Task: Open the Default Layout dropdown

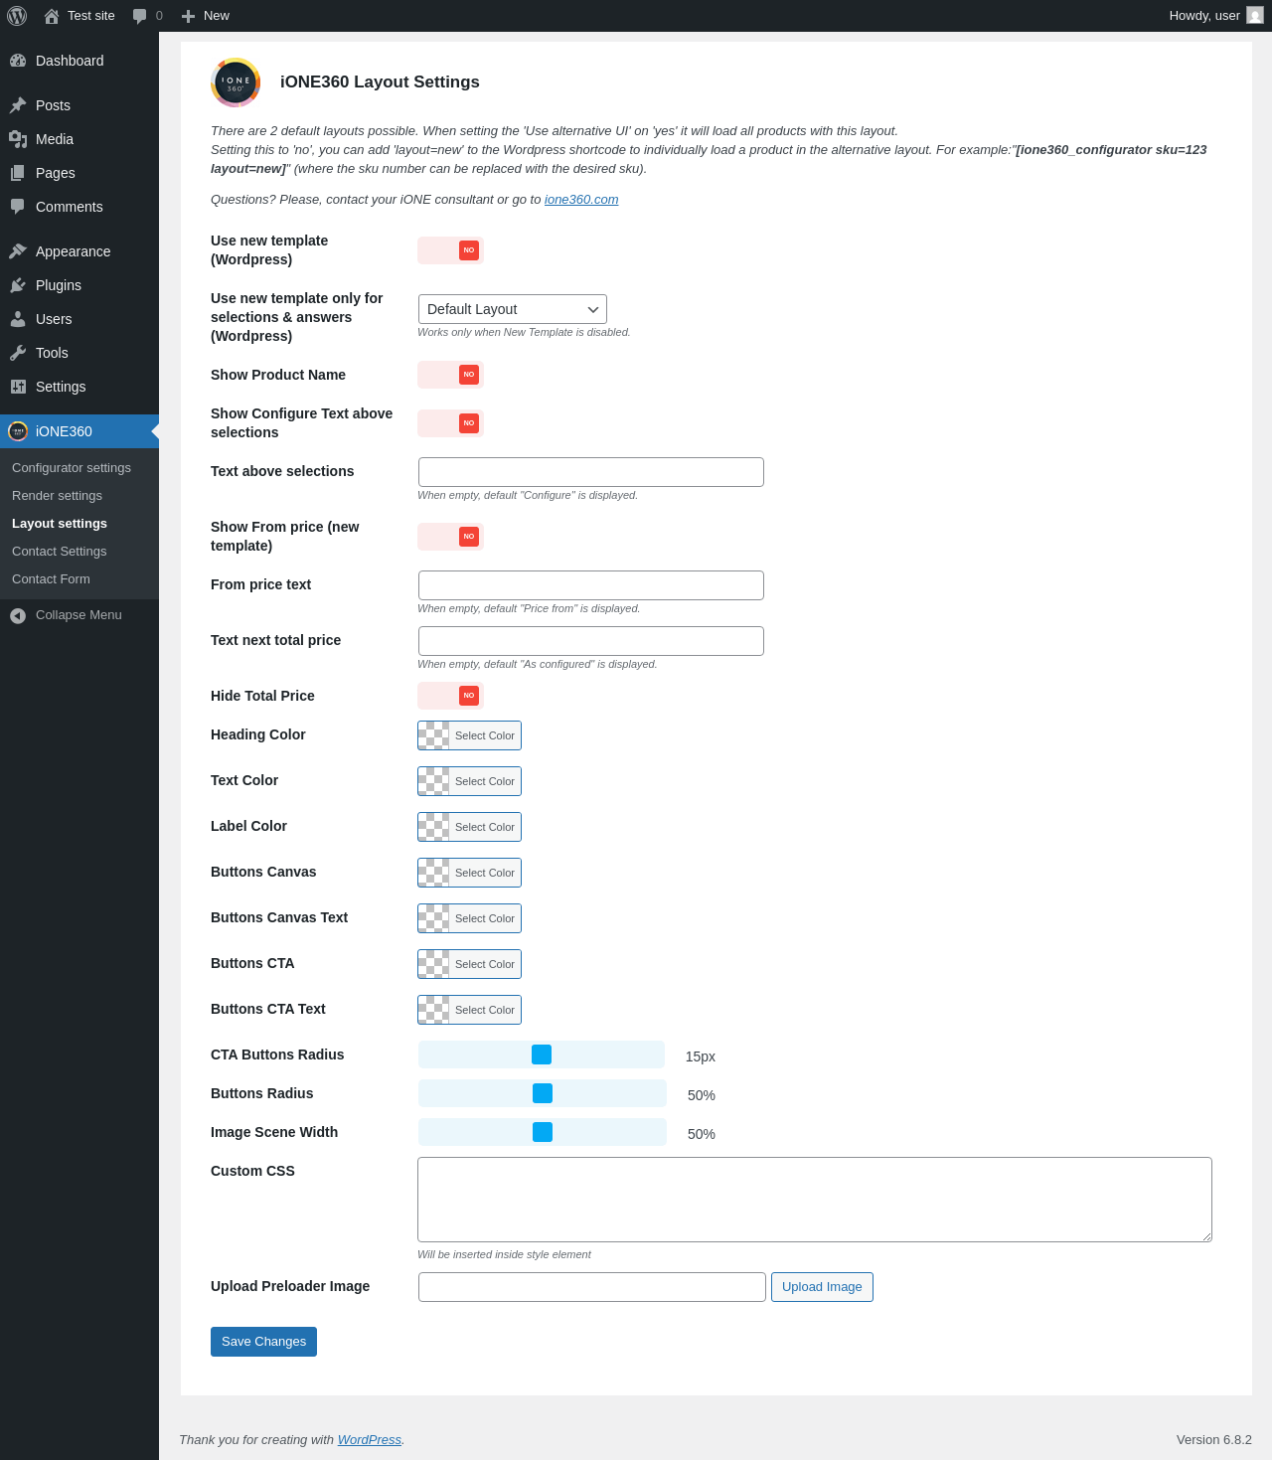Action: [x=513, y=309]
